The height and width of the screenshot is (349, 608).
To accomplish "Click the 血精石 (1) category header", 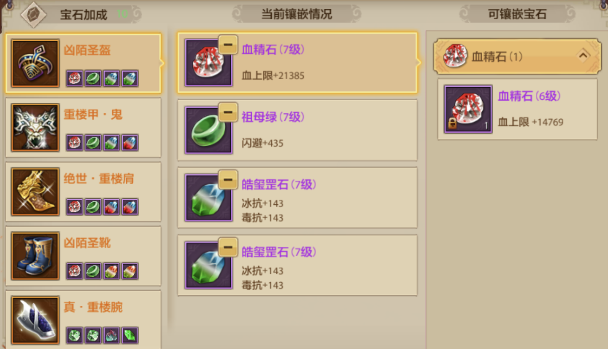I will (517, 56).
